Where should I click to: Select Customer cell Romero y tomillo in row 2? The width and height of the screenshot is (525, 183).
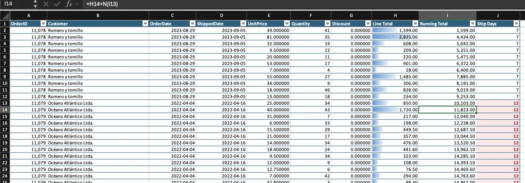click(x=98, y=30)
